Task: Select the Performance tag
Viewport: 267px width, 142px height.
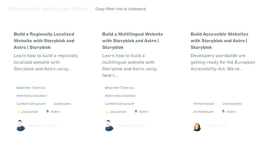Action: pos(203,104)
